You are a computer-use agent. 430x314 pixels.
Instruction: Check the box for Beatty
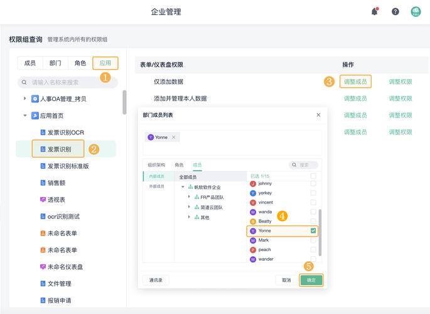313,221
